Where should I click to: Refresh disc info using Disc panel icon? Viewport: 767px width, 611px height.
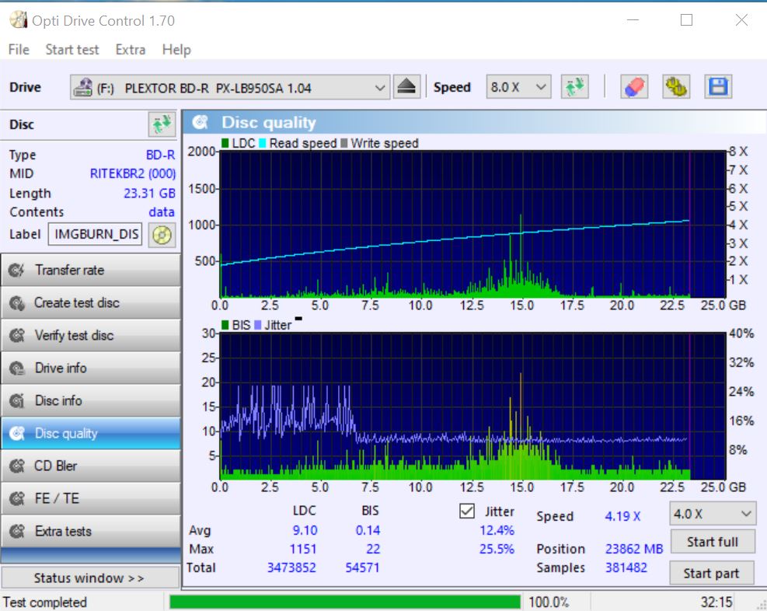(162, 124)
